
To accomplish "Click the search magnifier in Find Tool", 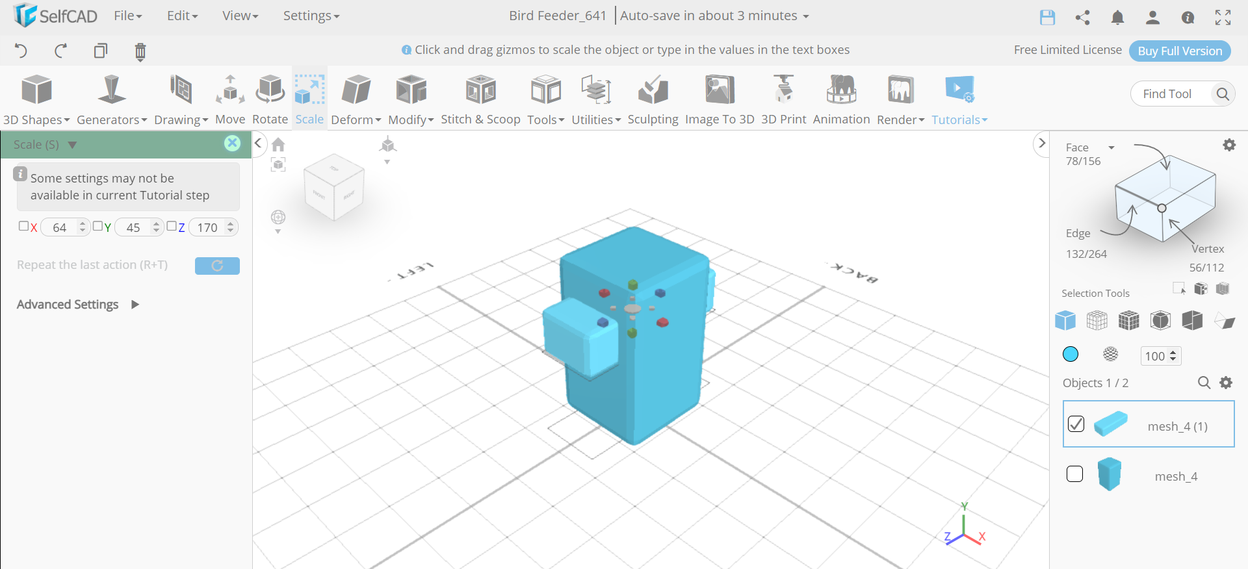I will click(1222, 94).
